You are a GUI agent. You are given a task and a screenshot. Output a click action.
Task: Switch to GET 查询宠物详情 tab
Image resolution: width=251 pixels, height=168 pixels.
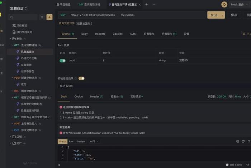click(89, 4)
